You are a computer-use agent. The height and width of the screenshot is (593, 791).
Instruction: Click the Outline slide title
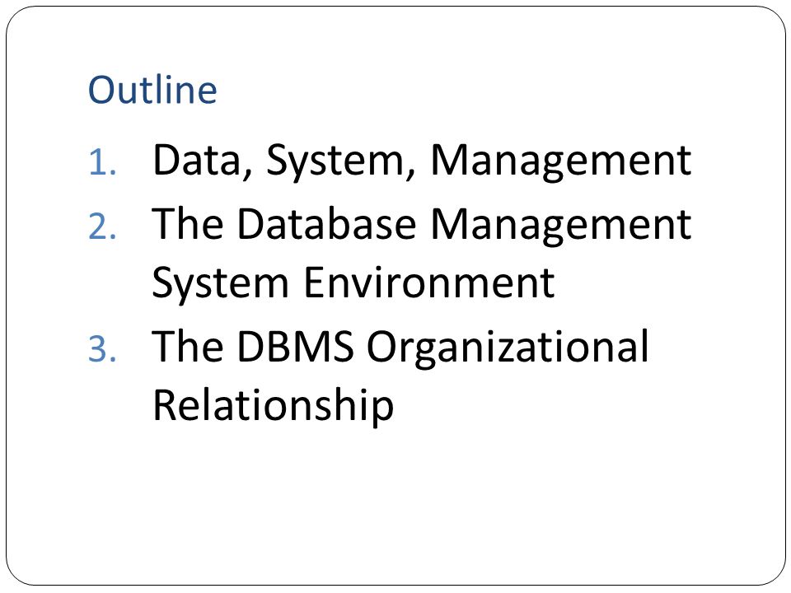point(152,90)
